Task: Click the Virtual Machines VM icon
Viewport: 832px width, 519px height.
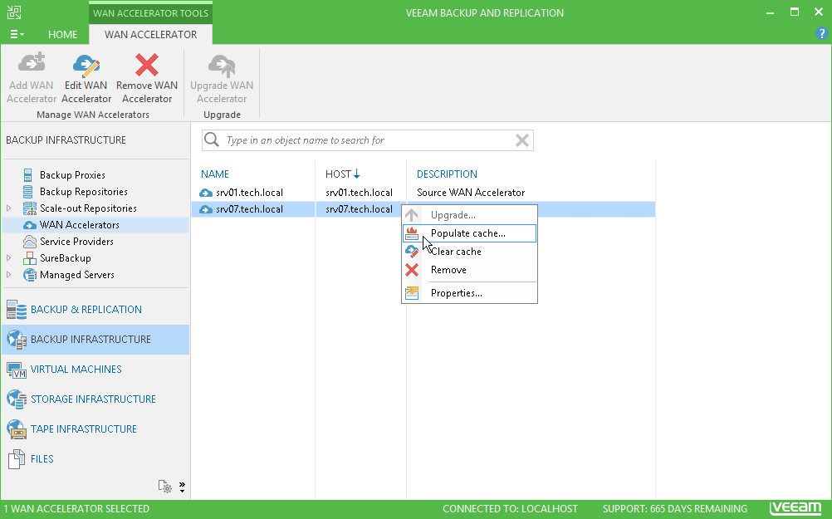Action: coord(17,370)
